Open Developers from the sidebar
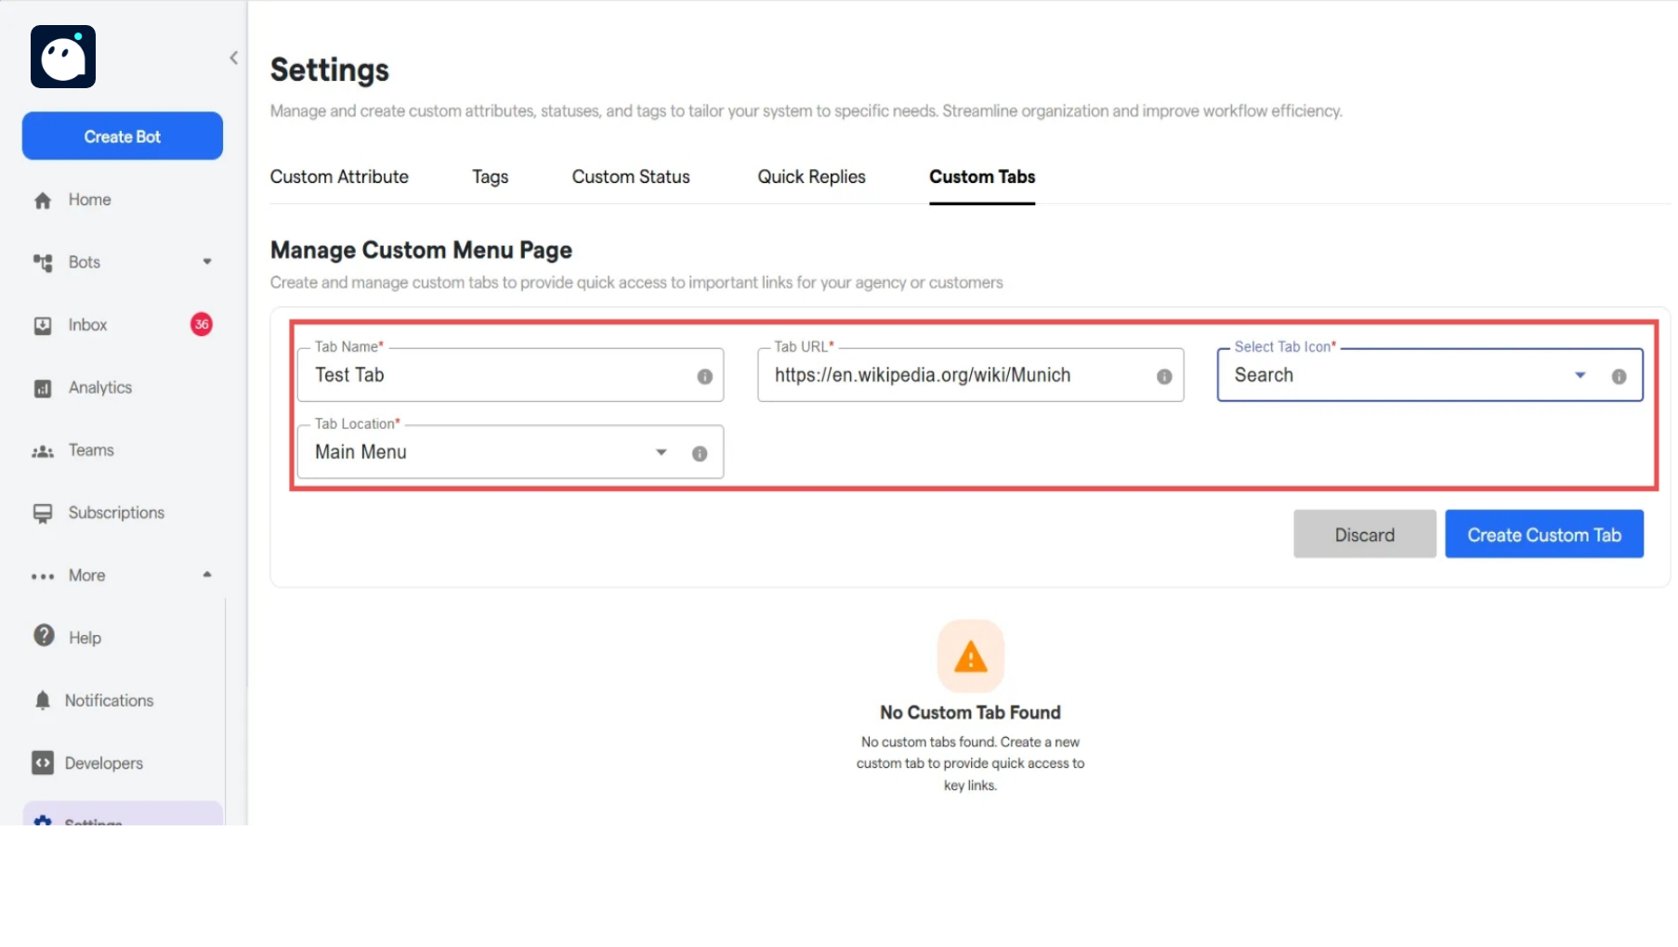This screenshot has height=947, width=1678. [104, 763]
